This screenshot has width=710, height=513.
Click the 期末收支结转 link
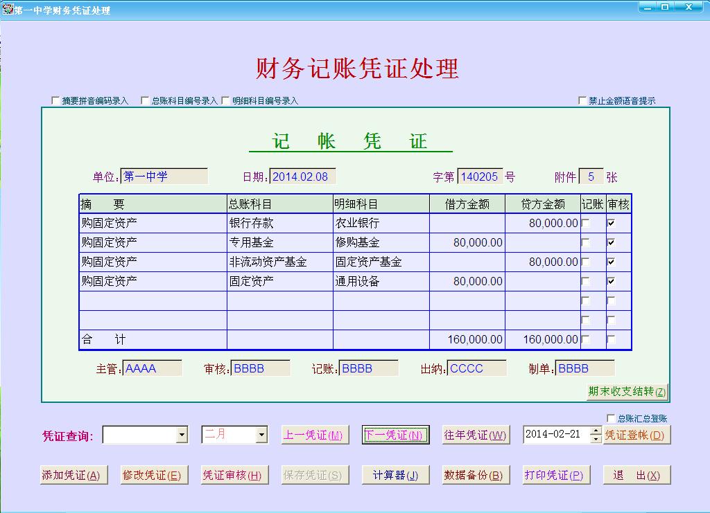click(x=628, y=392)
